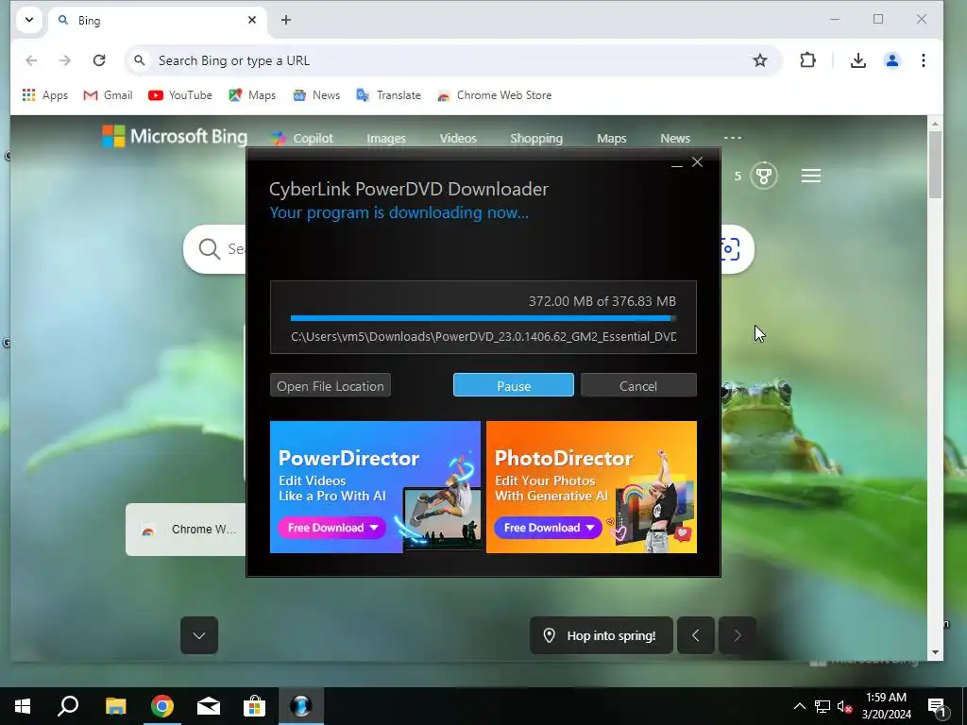967x725 pixels.
Task: Show next Bing background image
Action: click(738, 635)
